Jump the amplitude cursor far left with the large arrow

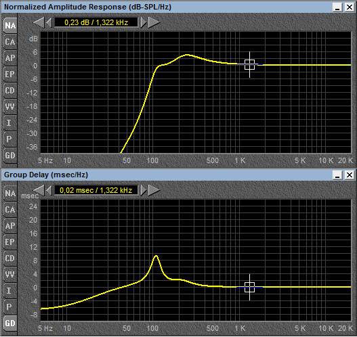click(x=39, y=22)
